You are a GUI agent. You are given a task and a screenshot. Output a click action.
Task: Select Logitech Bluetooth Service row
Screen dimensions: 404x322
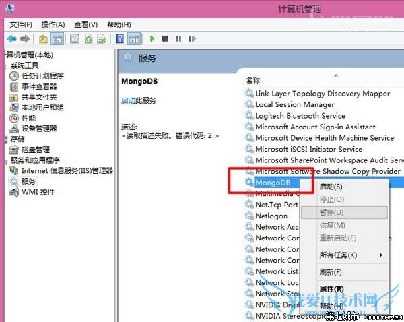point(300,116)
